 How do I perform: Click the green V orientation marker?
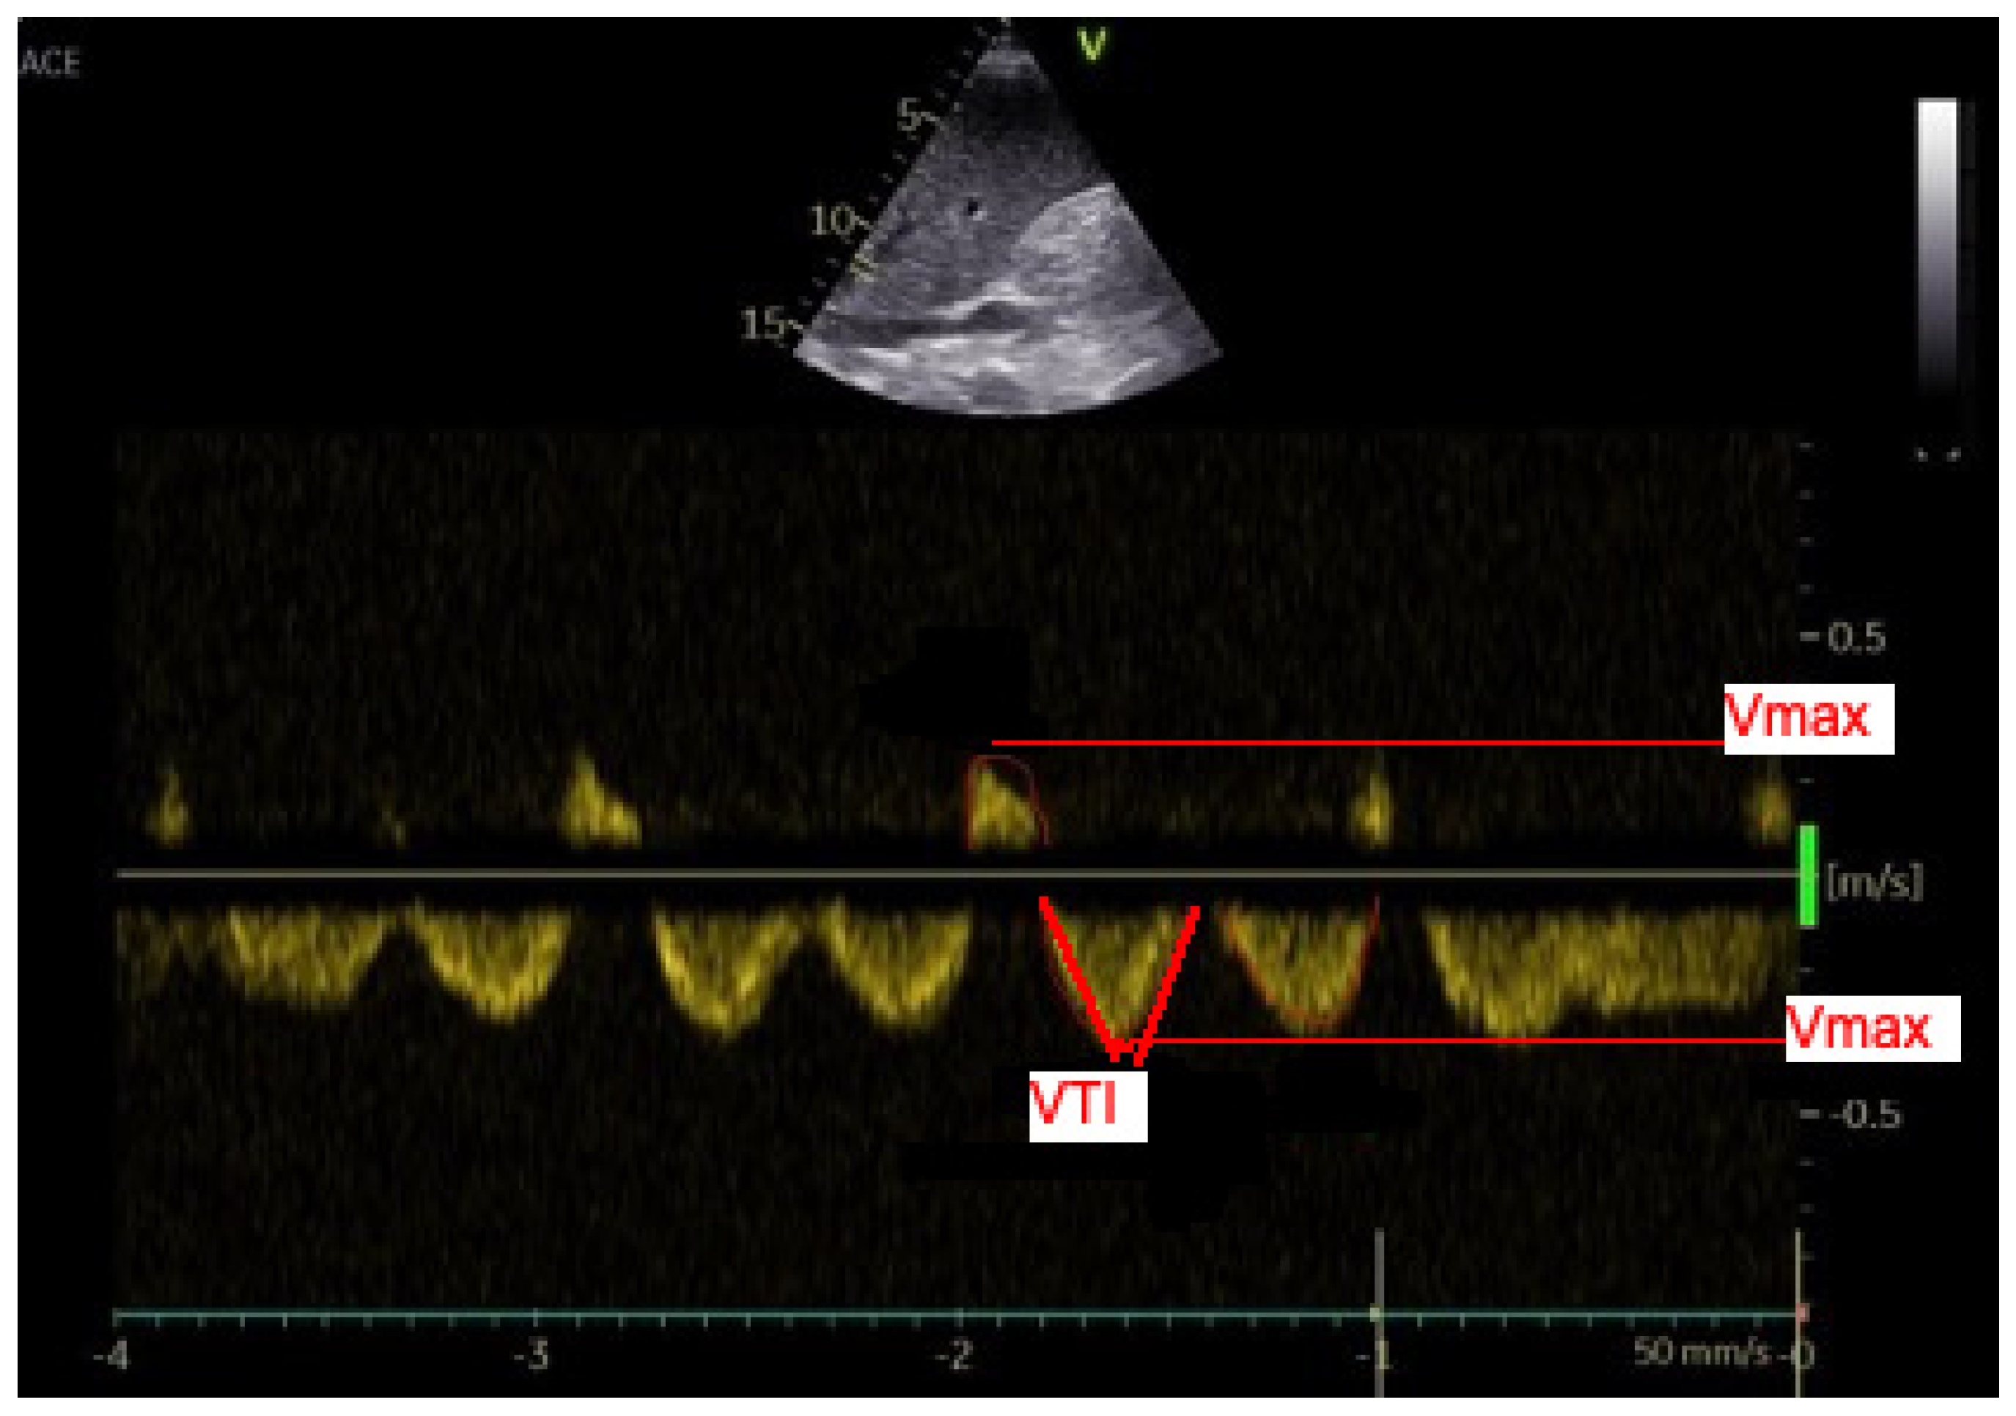coord(1092,45)
